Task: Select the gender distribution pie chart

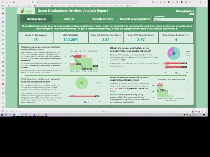Action: click(174, 53)
